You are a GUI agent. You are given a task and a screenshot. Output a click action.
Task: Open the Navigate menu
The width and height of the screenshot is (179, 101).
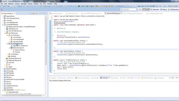[x=24, y=4]
